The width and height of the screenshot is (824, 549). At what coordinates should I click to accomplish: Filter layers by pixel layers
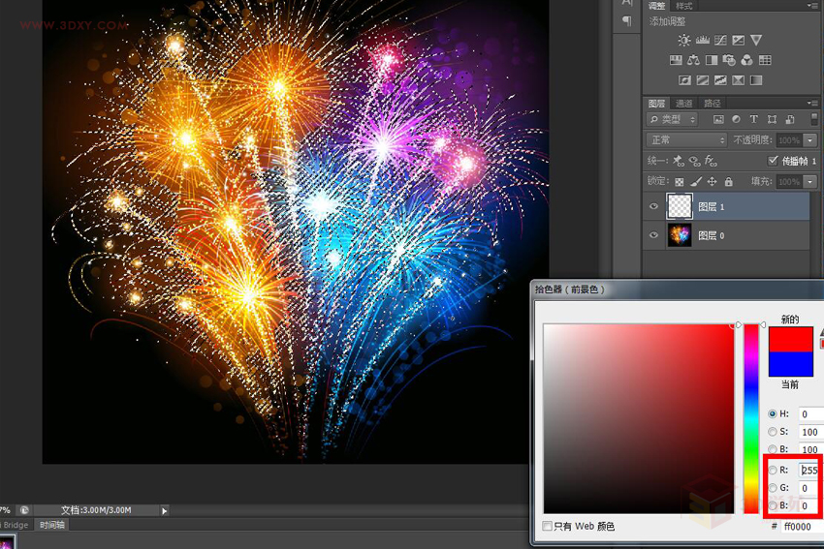[x=717, y=120]
